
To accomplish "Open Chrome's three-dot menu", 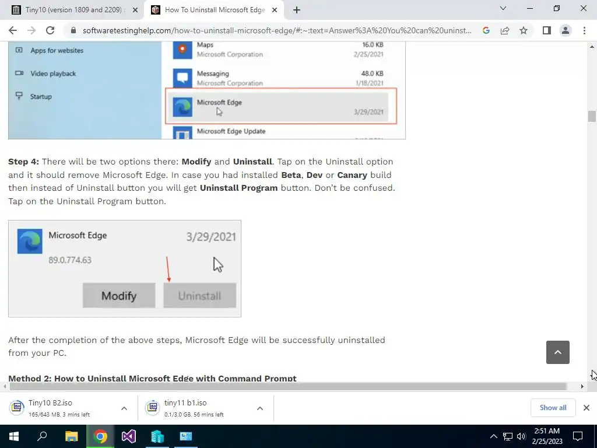I will [x=584, y=30].
